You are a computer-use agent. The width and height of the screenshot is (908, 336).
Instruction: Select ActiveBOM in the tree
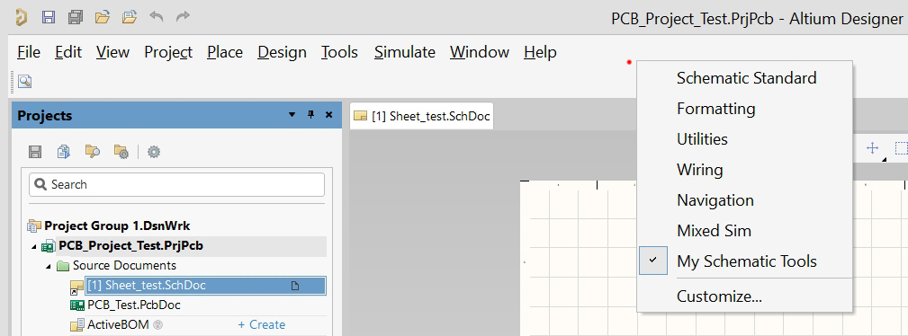click(x=118, y=325)
